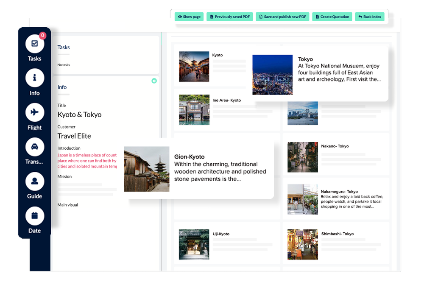The width and height of the screenshot is (424, 293).
Task: Click the Tokyo popup description text
Action: tap(339, 73)
